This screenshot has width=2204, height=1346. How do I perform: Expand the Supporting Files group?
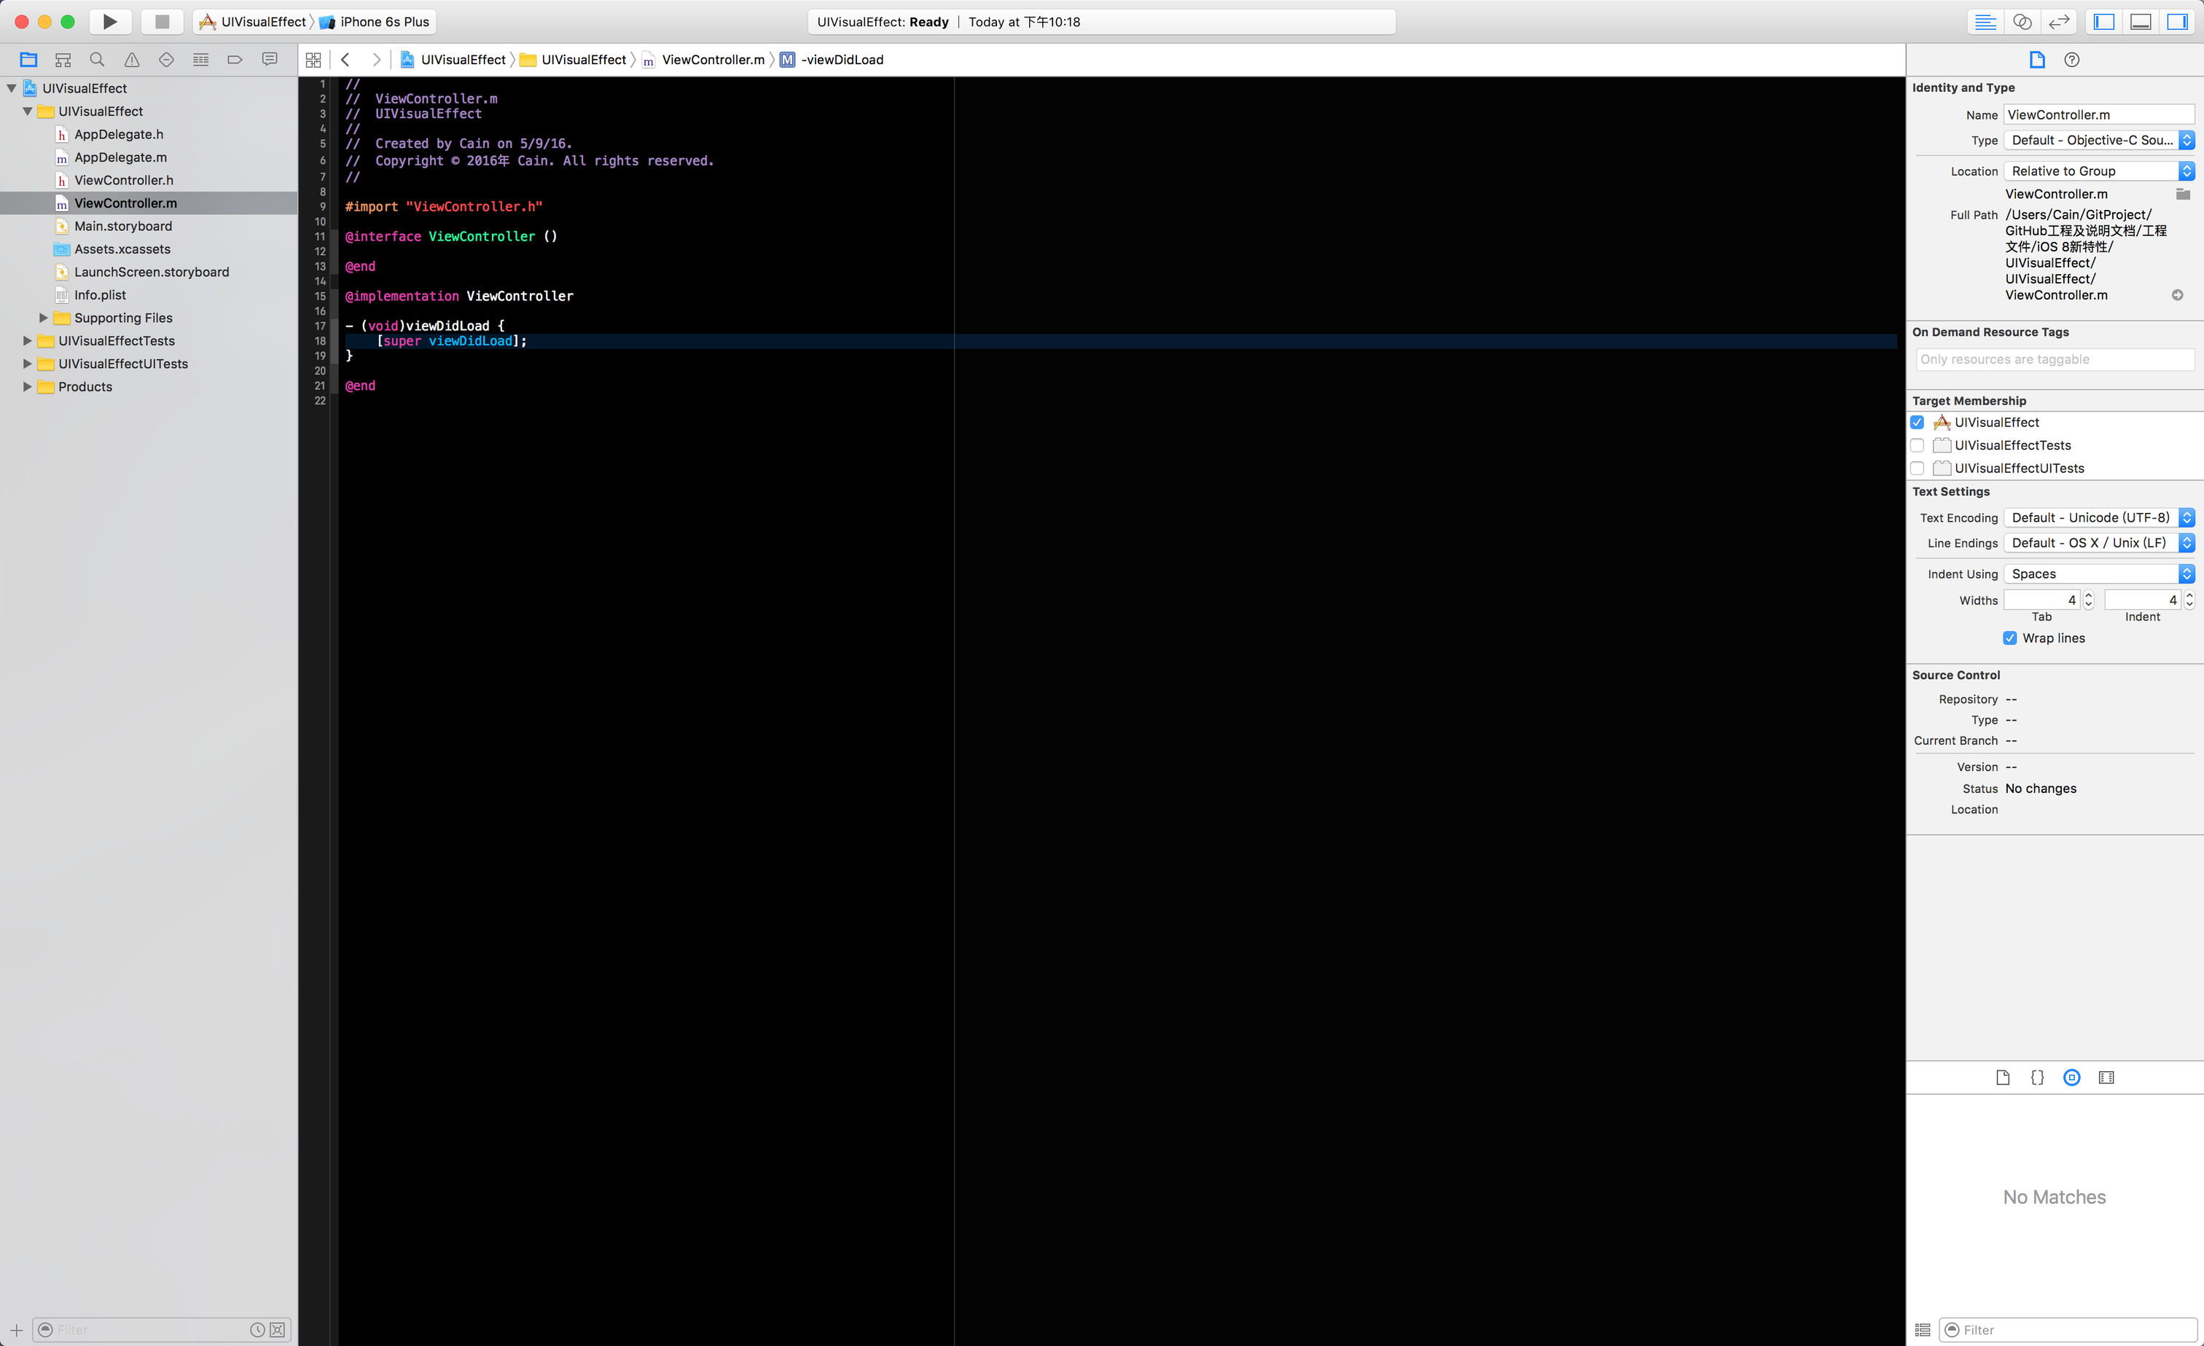point(43,318)
